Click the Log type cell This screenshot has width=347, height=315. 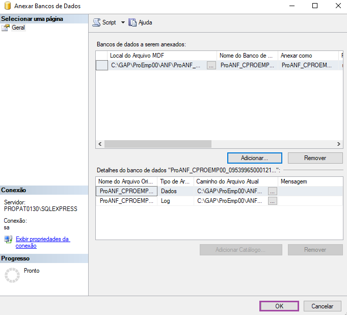click(x=175, y=201)
